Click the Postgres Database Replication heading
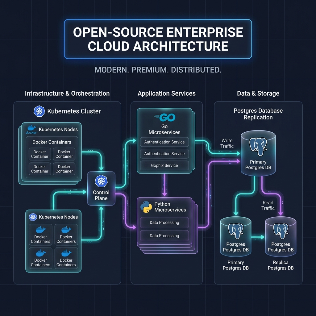 258,114
